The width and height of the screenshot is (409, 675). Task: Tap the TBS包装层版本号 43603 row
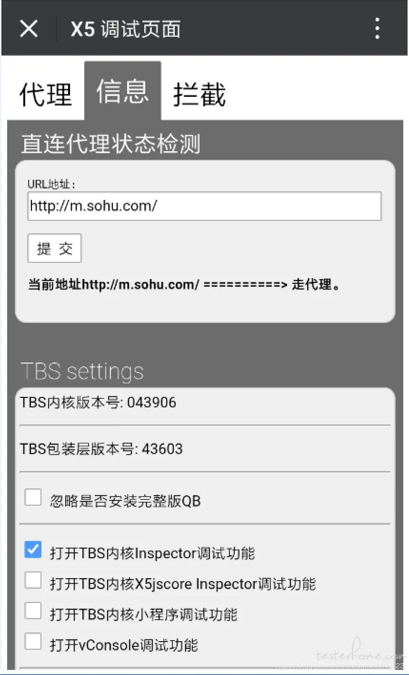(x=205, y=449)
